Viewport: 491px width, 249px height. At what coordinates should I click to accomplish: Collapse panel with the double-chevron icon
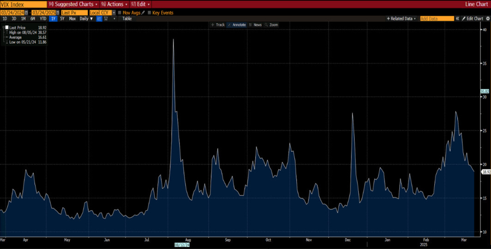tap(457, 18)
